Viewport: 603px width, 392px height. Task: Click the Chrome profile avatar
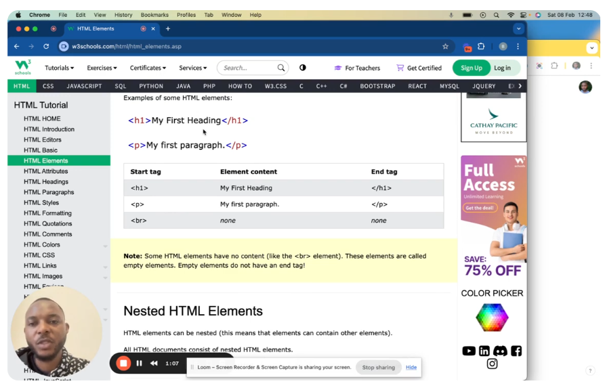point(503,47)
